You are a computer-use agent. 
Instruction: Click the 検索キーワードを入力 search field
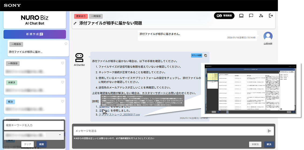[x=34, y=125]
